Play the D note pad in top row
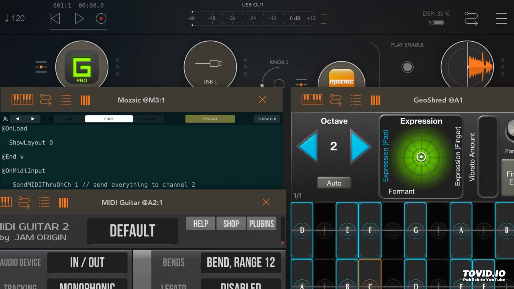This screenshot has width=514, height=289. (x=302, y=230)
